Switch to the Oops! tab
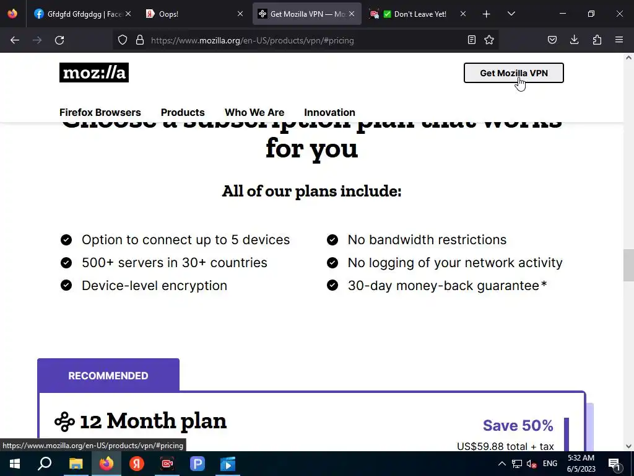 coord(194,14)
